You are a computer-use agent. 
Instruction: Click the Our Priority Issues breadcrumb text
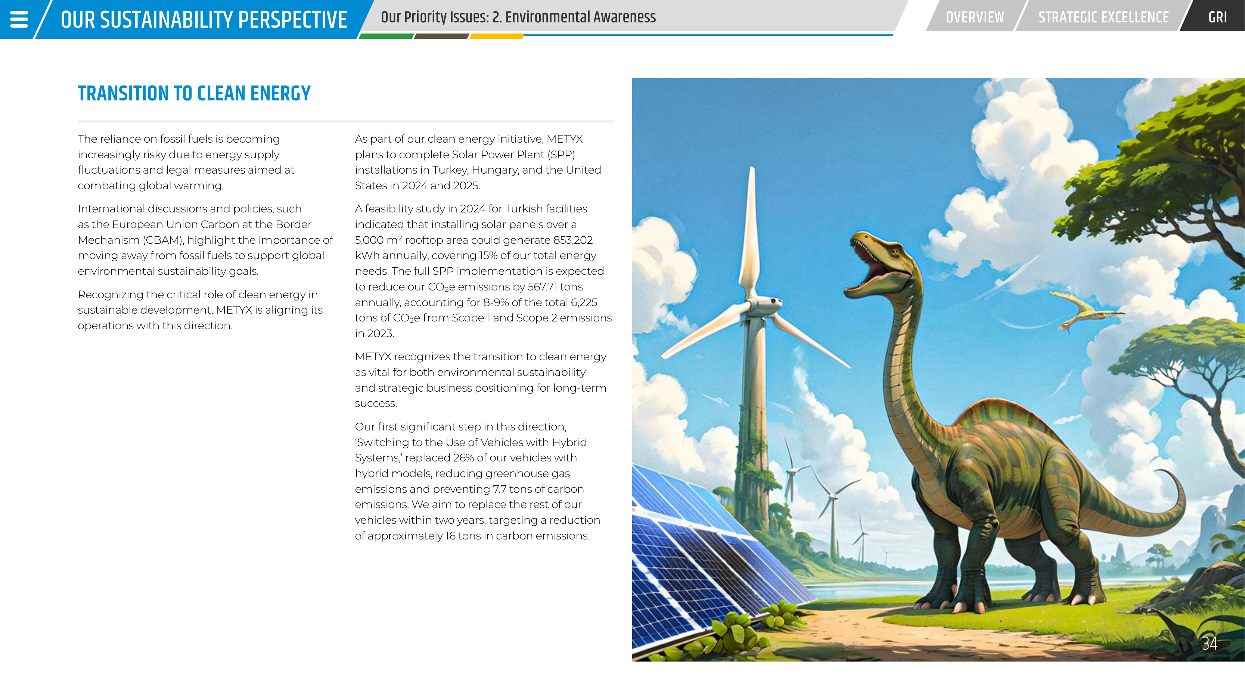coord(518,17)
